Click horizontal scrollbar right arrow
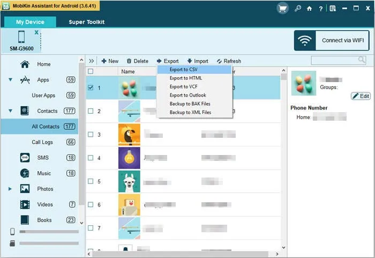 [277, 254]
